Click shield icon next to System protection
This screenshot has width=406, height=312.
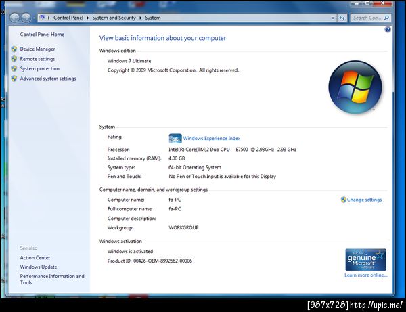coord(14,68)
